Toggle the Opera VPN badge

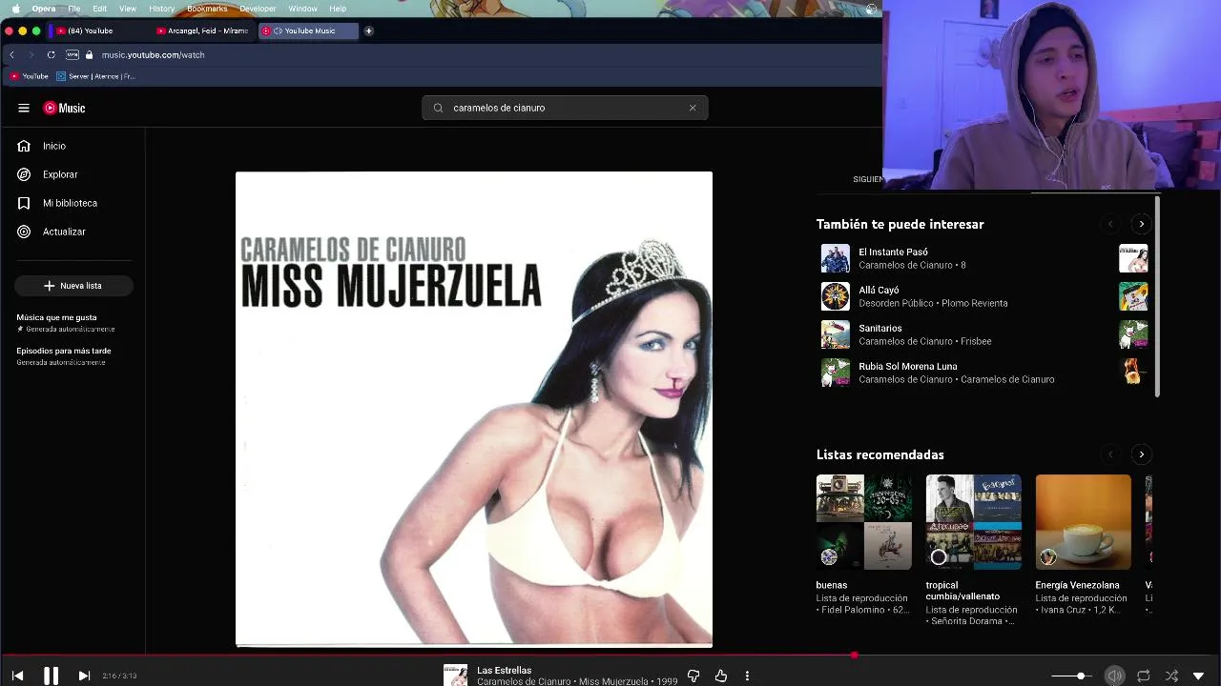tap(72, 54)
